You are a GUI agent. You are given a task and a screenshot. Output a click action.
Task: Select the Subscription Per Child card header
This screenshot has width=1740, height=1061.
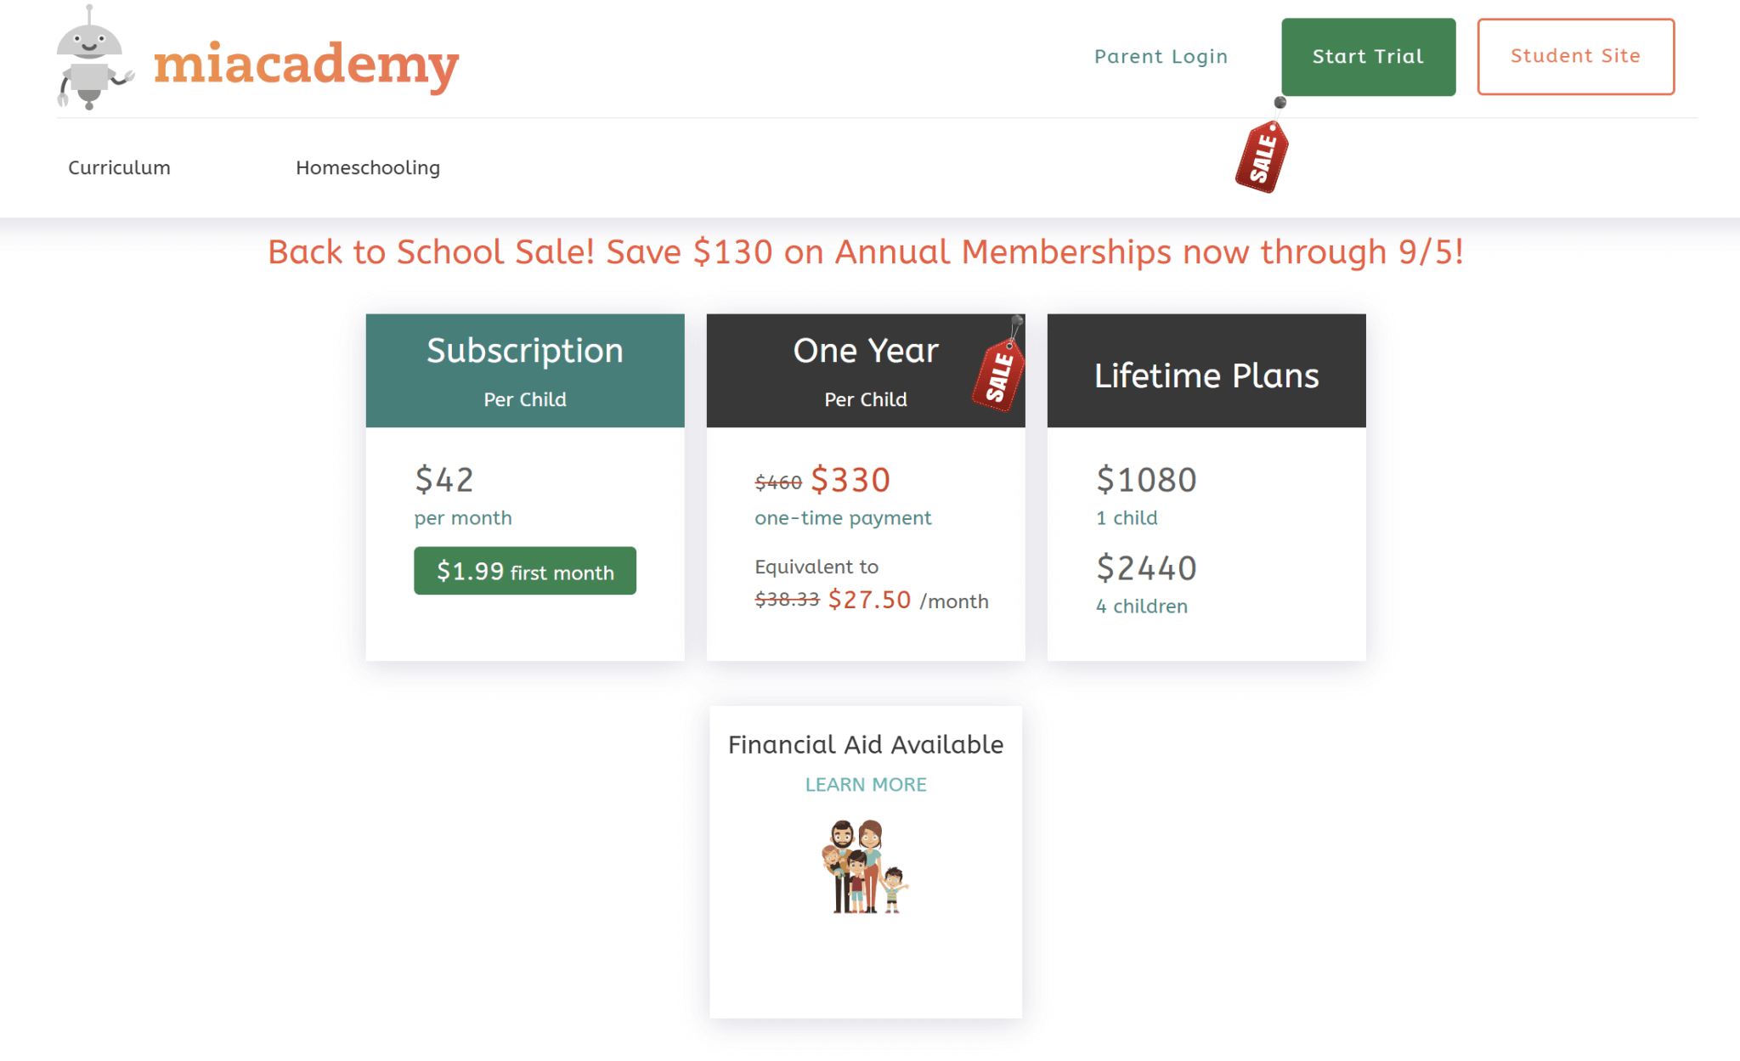524,370
